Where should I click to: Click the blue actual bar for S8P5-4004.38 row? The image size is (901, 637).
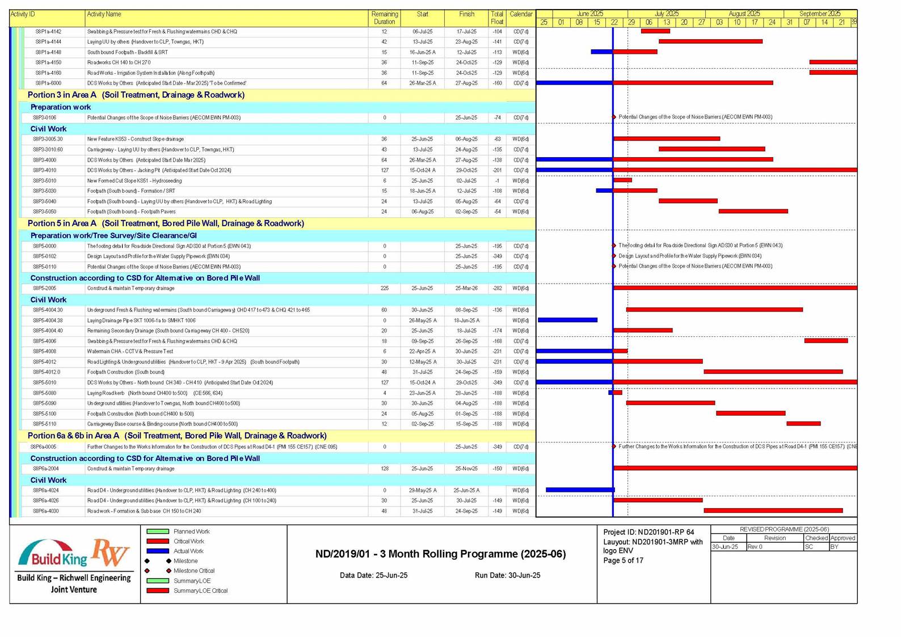pyautogui.click(x=567, y=320)
